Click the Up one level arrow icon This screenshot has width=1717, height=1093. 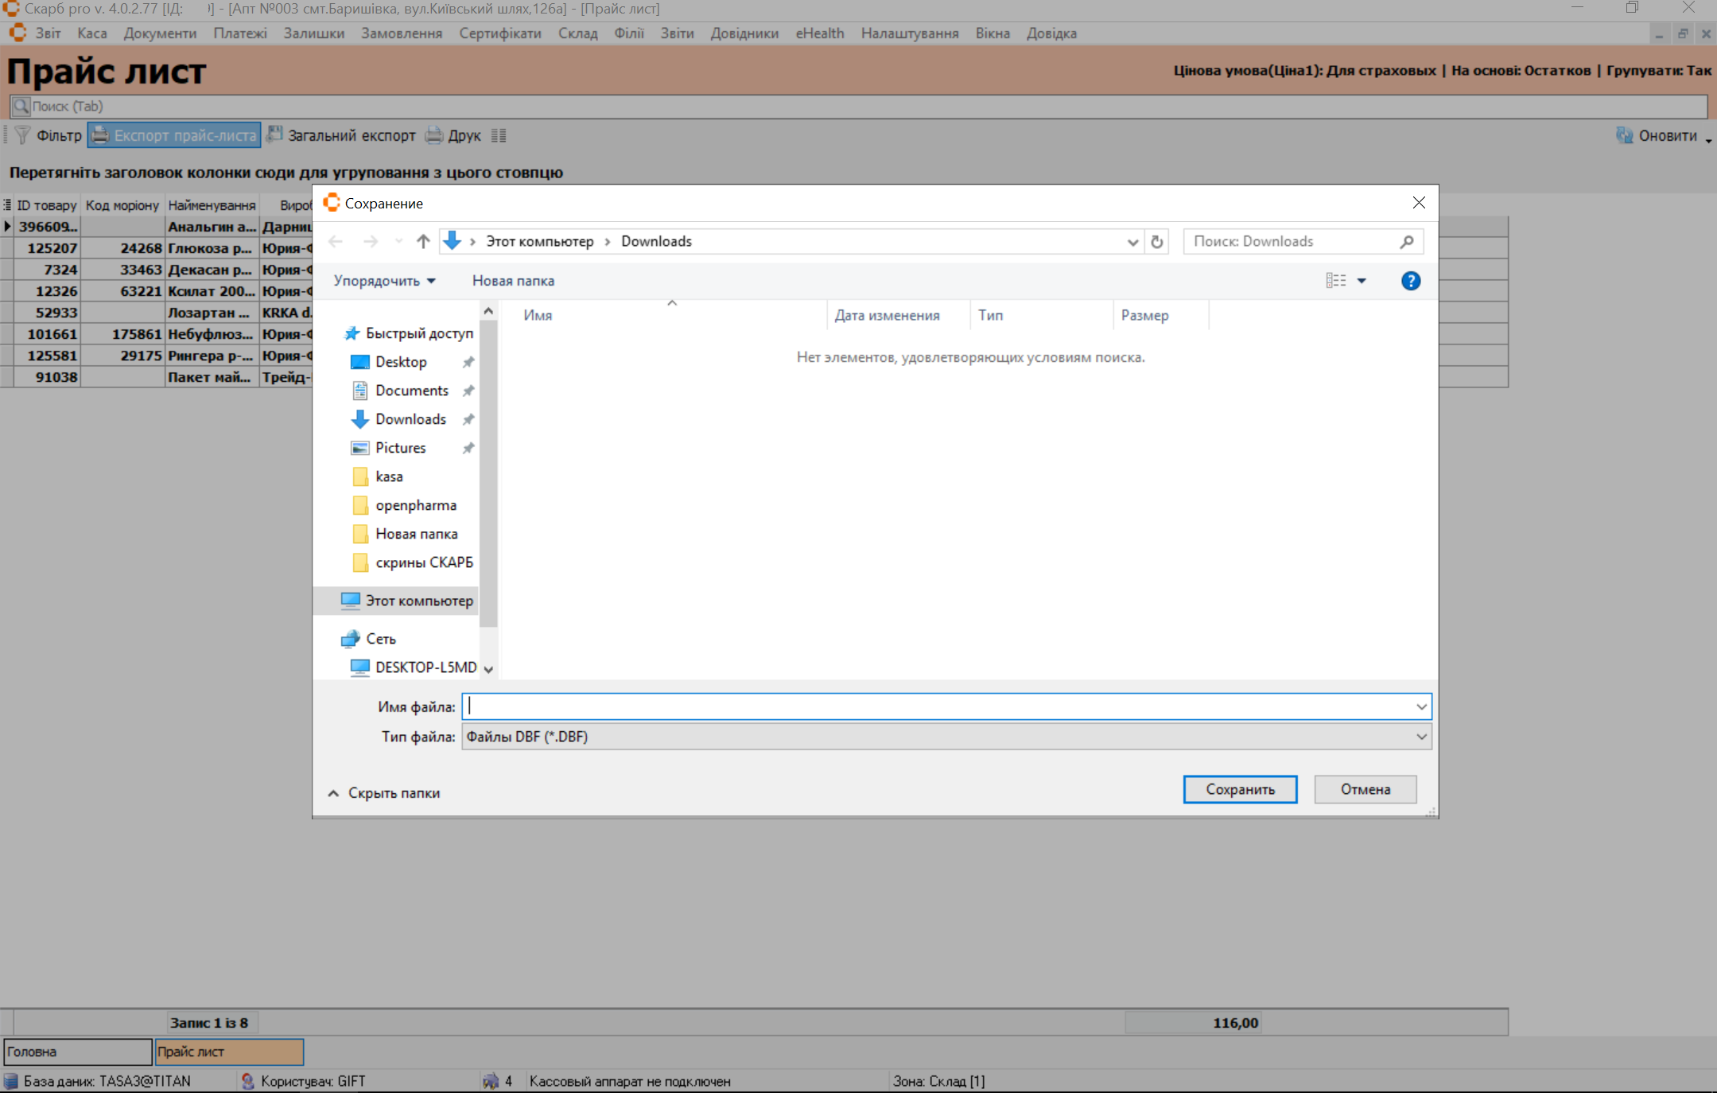[423, 242]
